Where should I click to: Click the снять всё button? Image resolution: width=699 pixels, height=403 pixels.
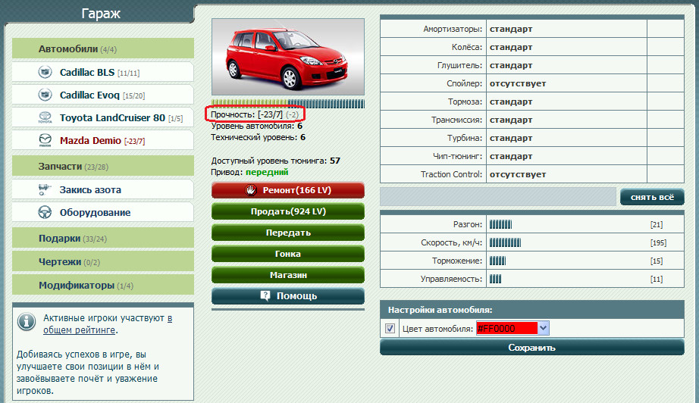[652, 197]
